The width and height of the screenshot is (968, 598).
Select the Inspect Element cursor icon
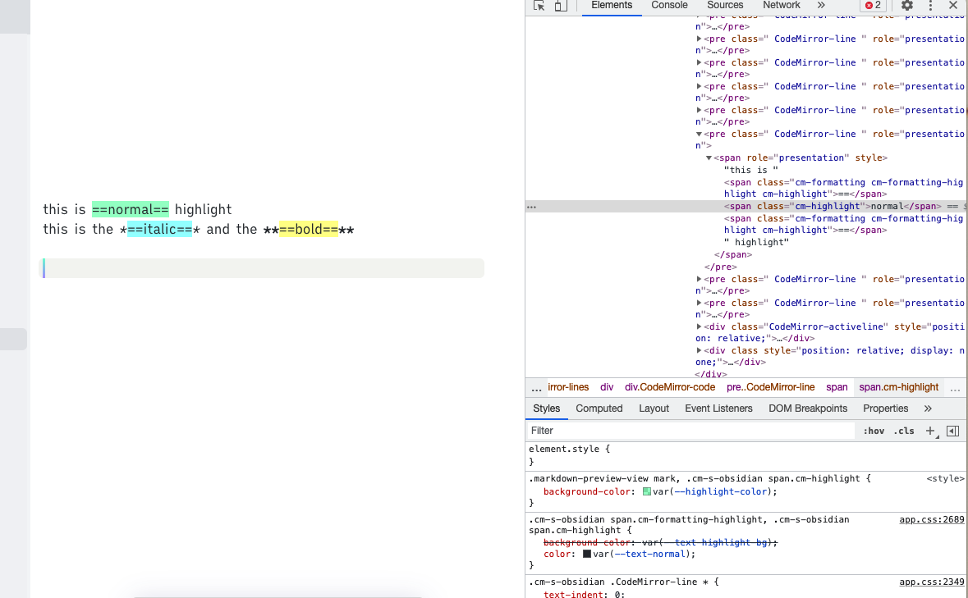click(538, 6)
